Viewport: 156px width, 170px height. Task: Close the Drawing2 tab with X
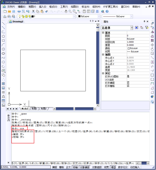click(99, 21)
